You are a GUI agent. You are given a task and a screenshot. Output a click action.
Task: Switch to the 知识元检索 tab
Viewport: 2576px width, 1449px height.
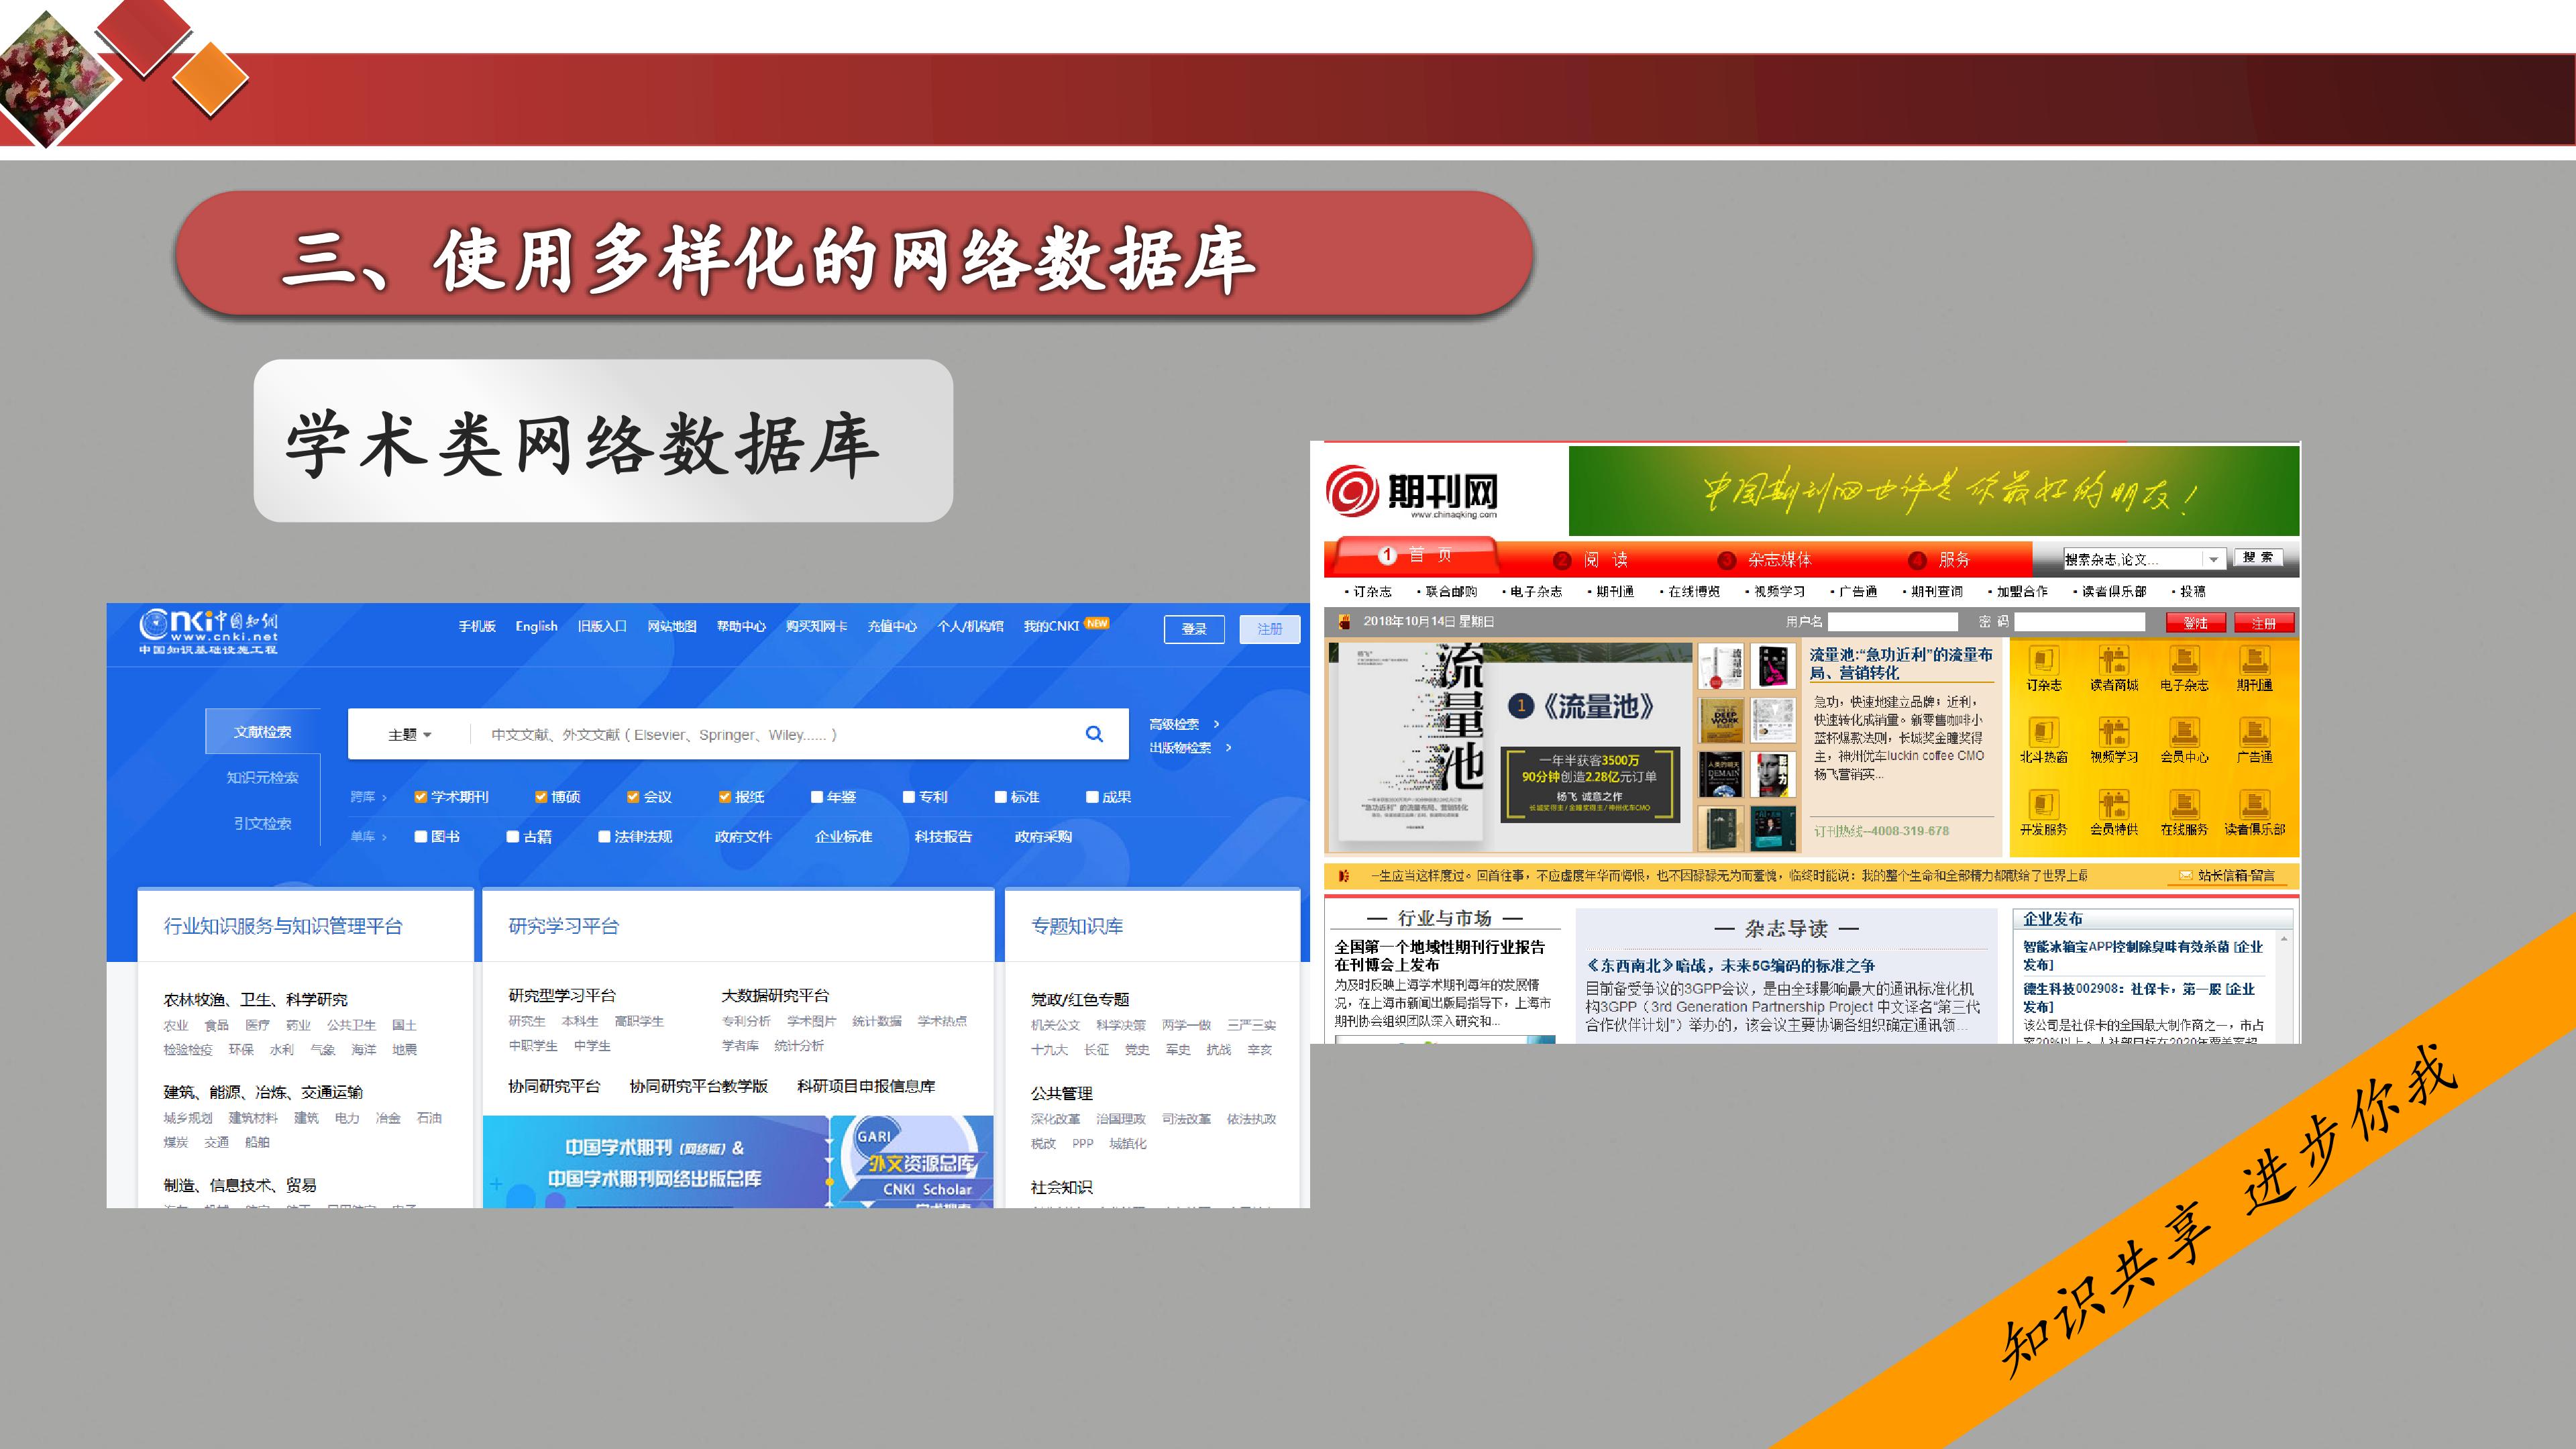pyautogui.click(x=262, y=777)
